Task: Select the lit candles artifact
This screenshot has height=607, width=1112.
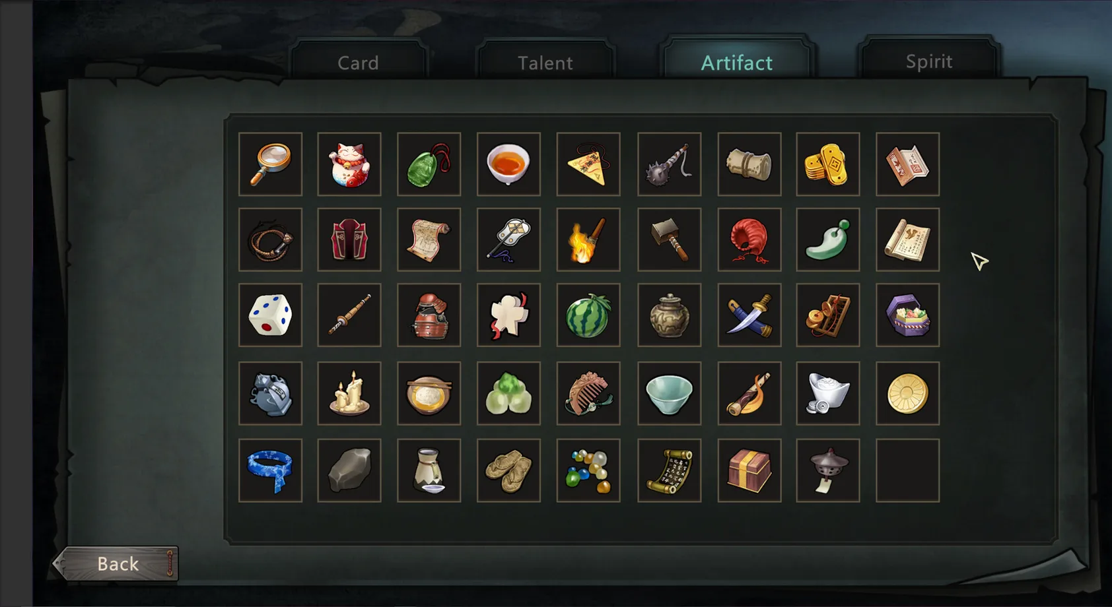Action: 349,393
